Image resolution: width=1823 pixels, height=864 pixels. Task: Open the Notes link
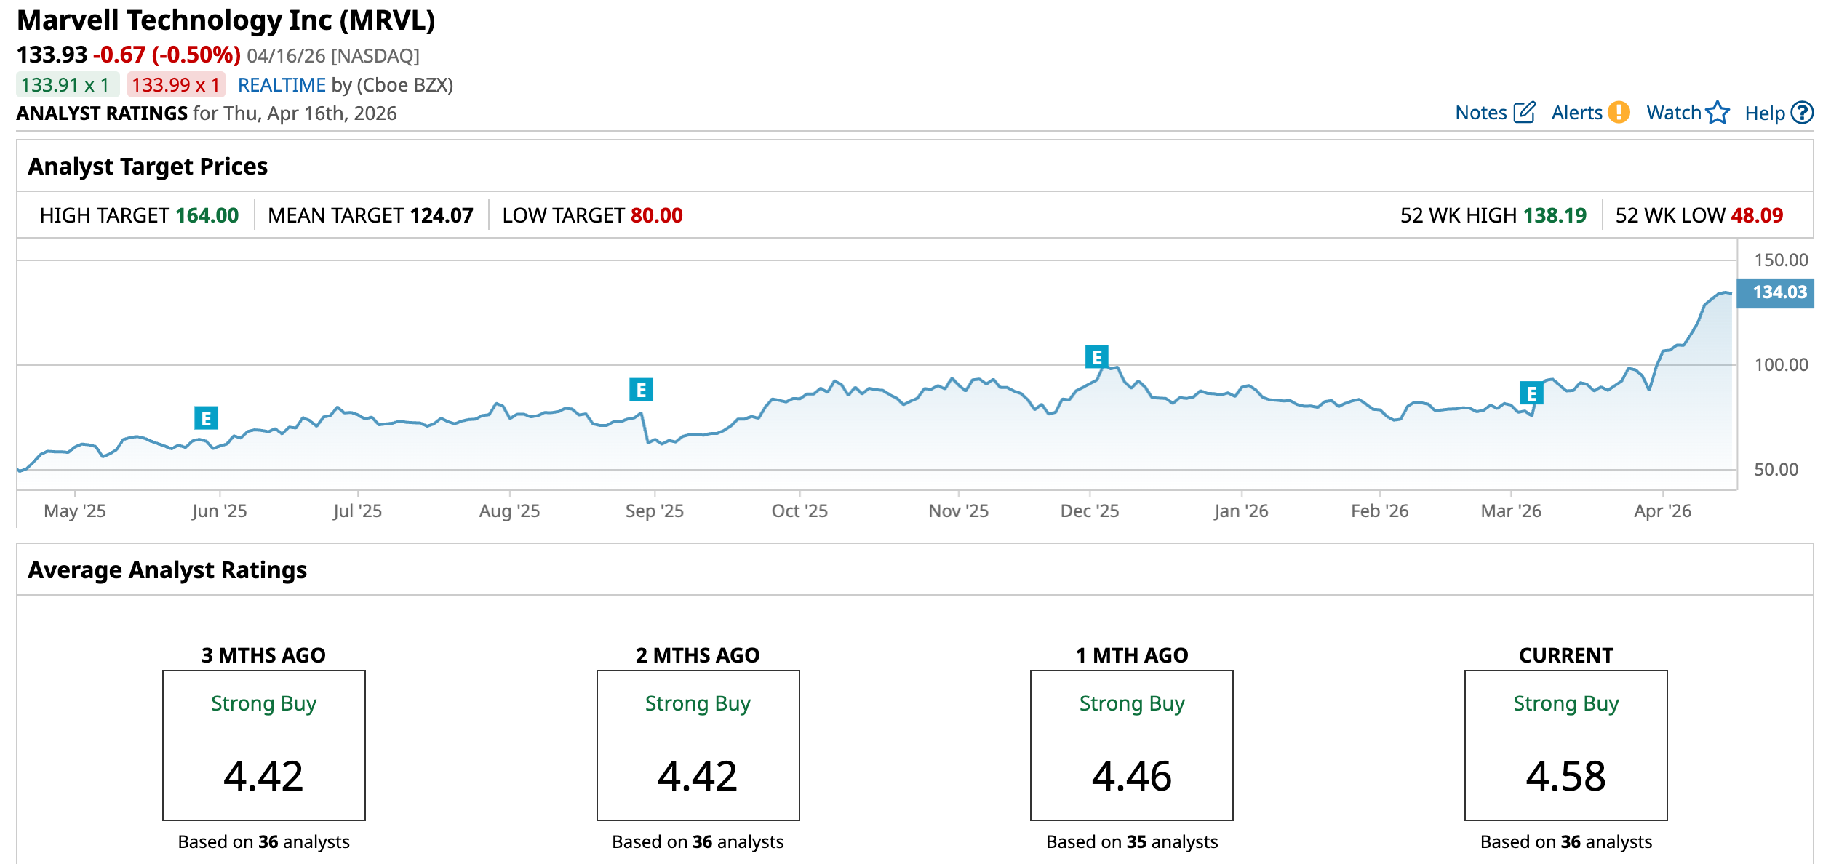pyautogui.click(x=1480, y=113)
